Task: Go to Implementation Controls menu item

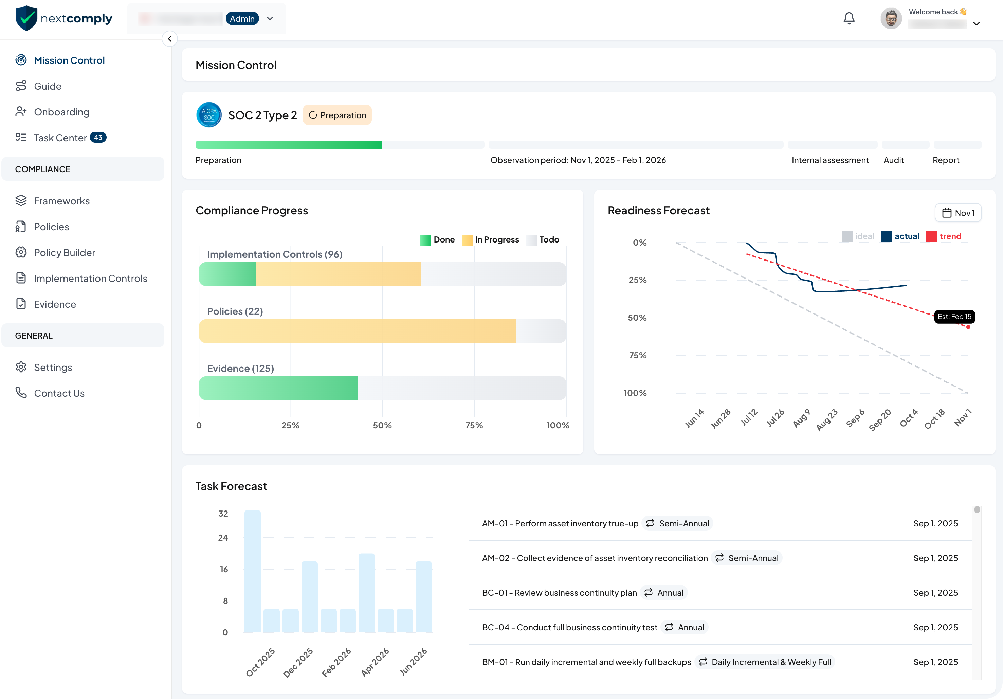Action: click(90, 278)
